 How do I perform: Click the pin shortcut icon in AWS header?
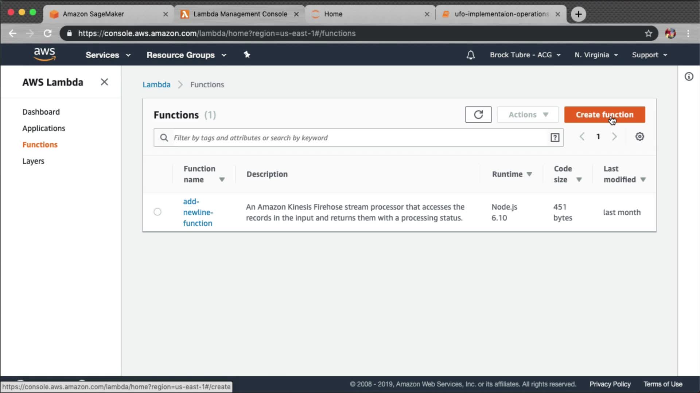point(247,55)
